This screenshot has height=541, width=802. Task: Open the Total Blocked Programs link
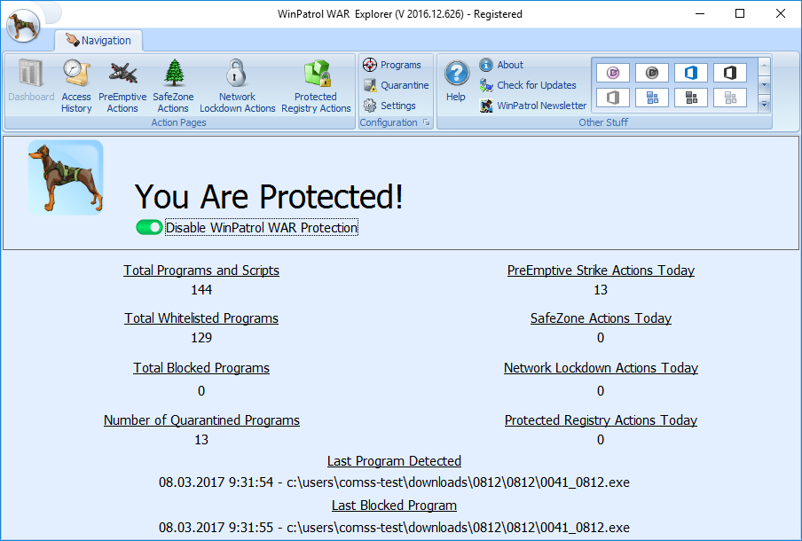click(201, 368)
